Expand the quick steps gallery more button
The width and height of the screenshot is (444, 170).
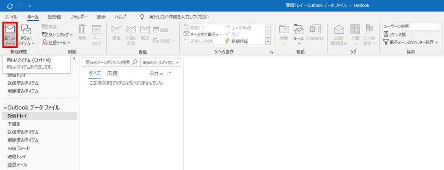coord(268,41)
